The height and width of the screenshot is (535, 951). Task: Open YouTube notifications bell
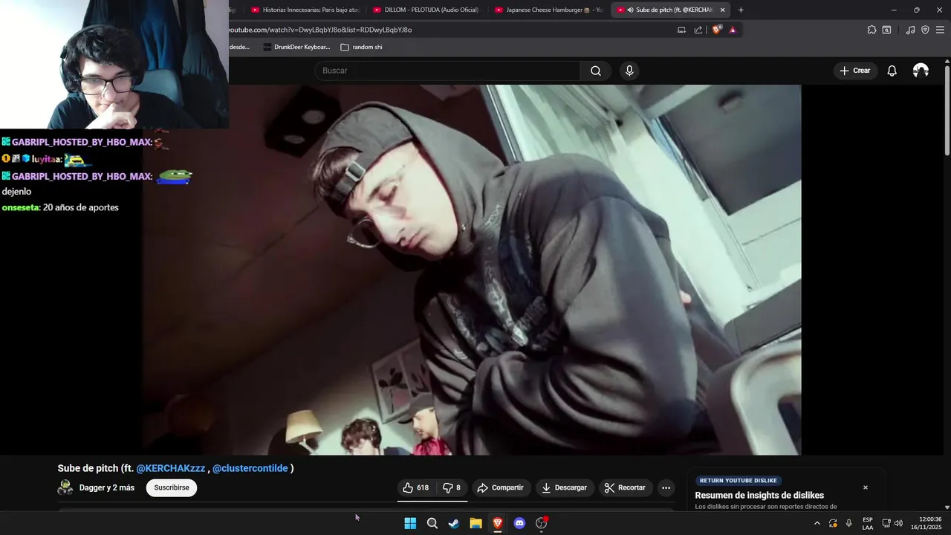[892, 71]
